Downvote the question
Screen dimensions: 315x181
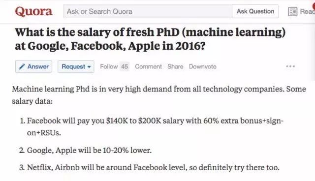(x=202, y=66)
